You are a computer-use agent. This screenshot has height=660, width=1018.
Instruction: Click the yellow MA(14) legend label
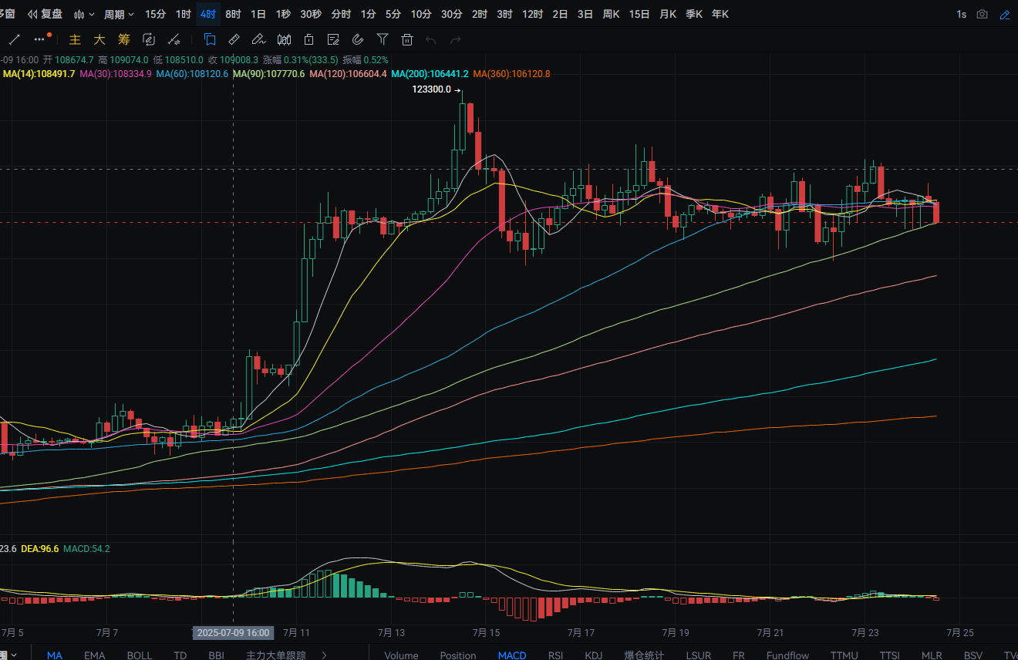pyautogui.click(x=39, y=74)
